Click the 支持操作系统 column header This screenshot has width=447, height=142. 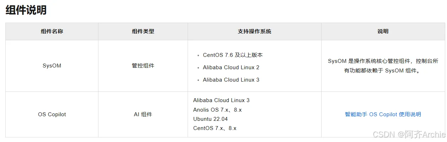pos(254,31)
